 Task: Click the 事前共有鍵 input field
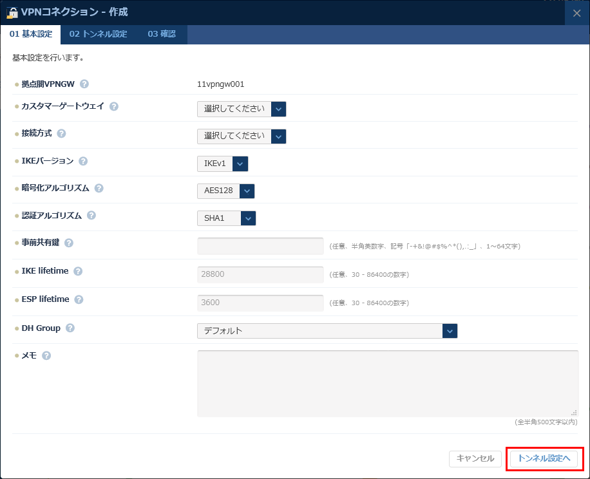pos(260,246)
